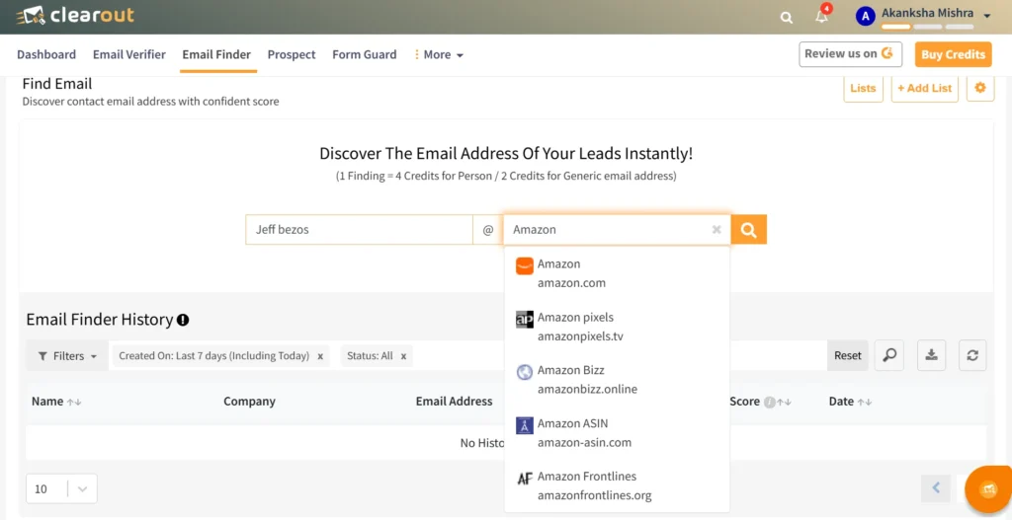Choose the Amazon Frontlines suggestion

[617, 485]
